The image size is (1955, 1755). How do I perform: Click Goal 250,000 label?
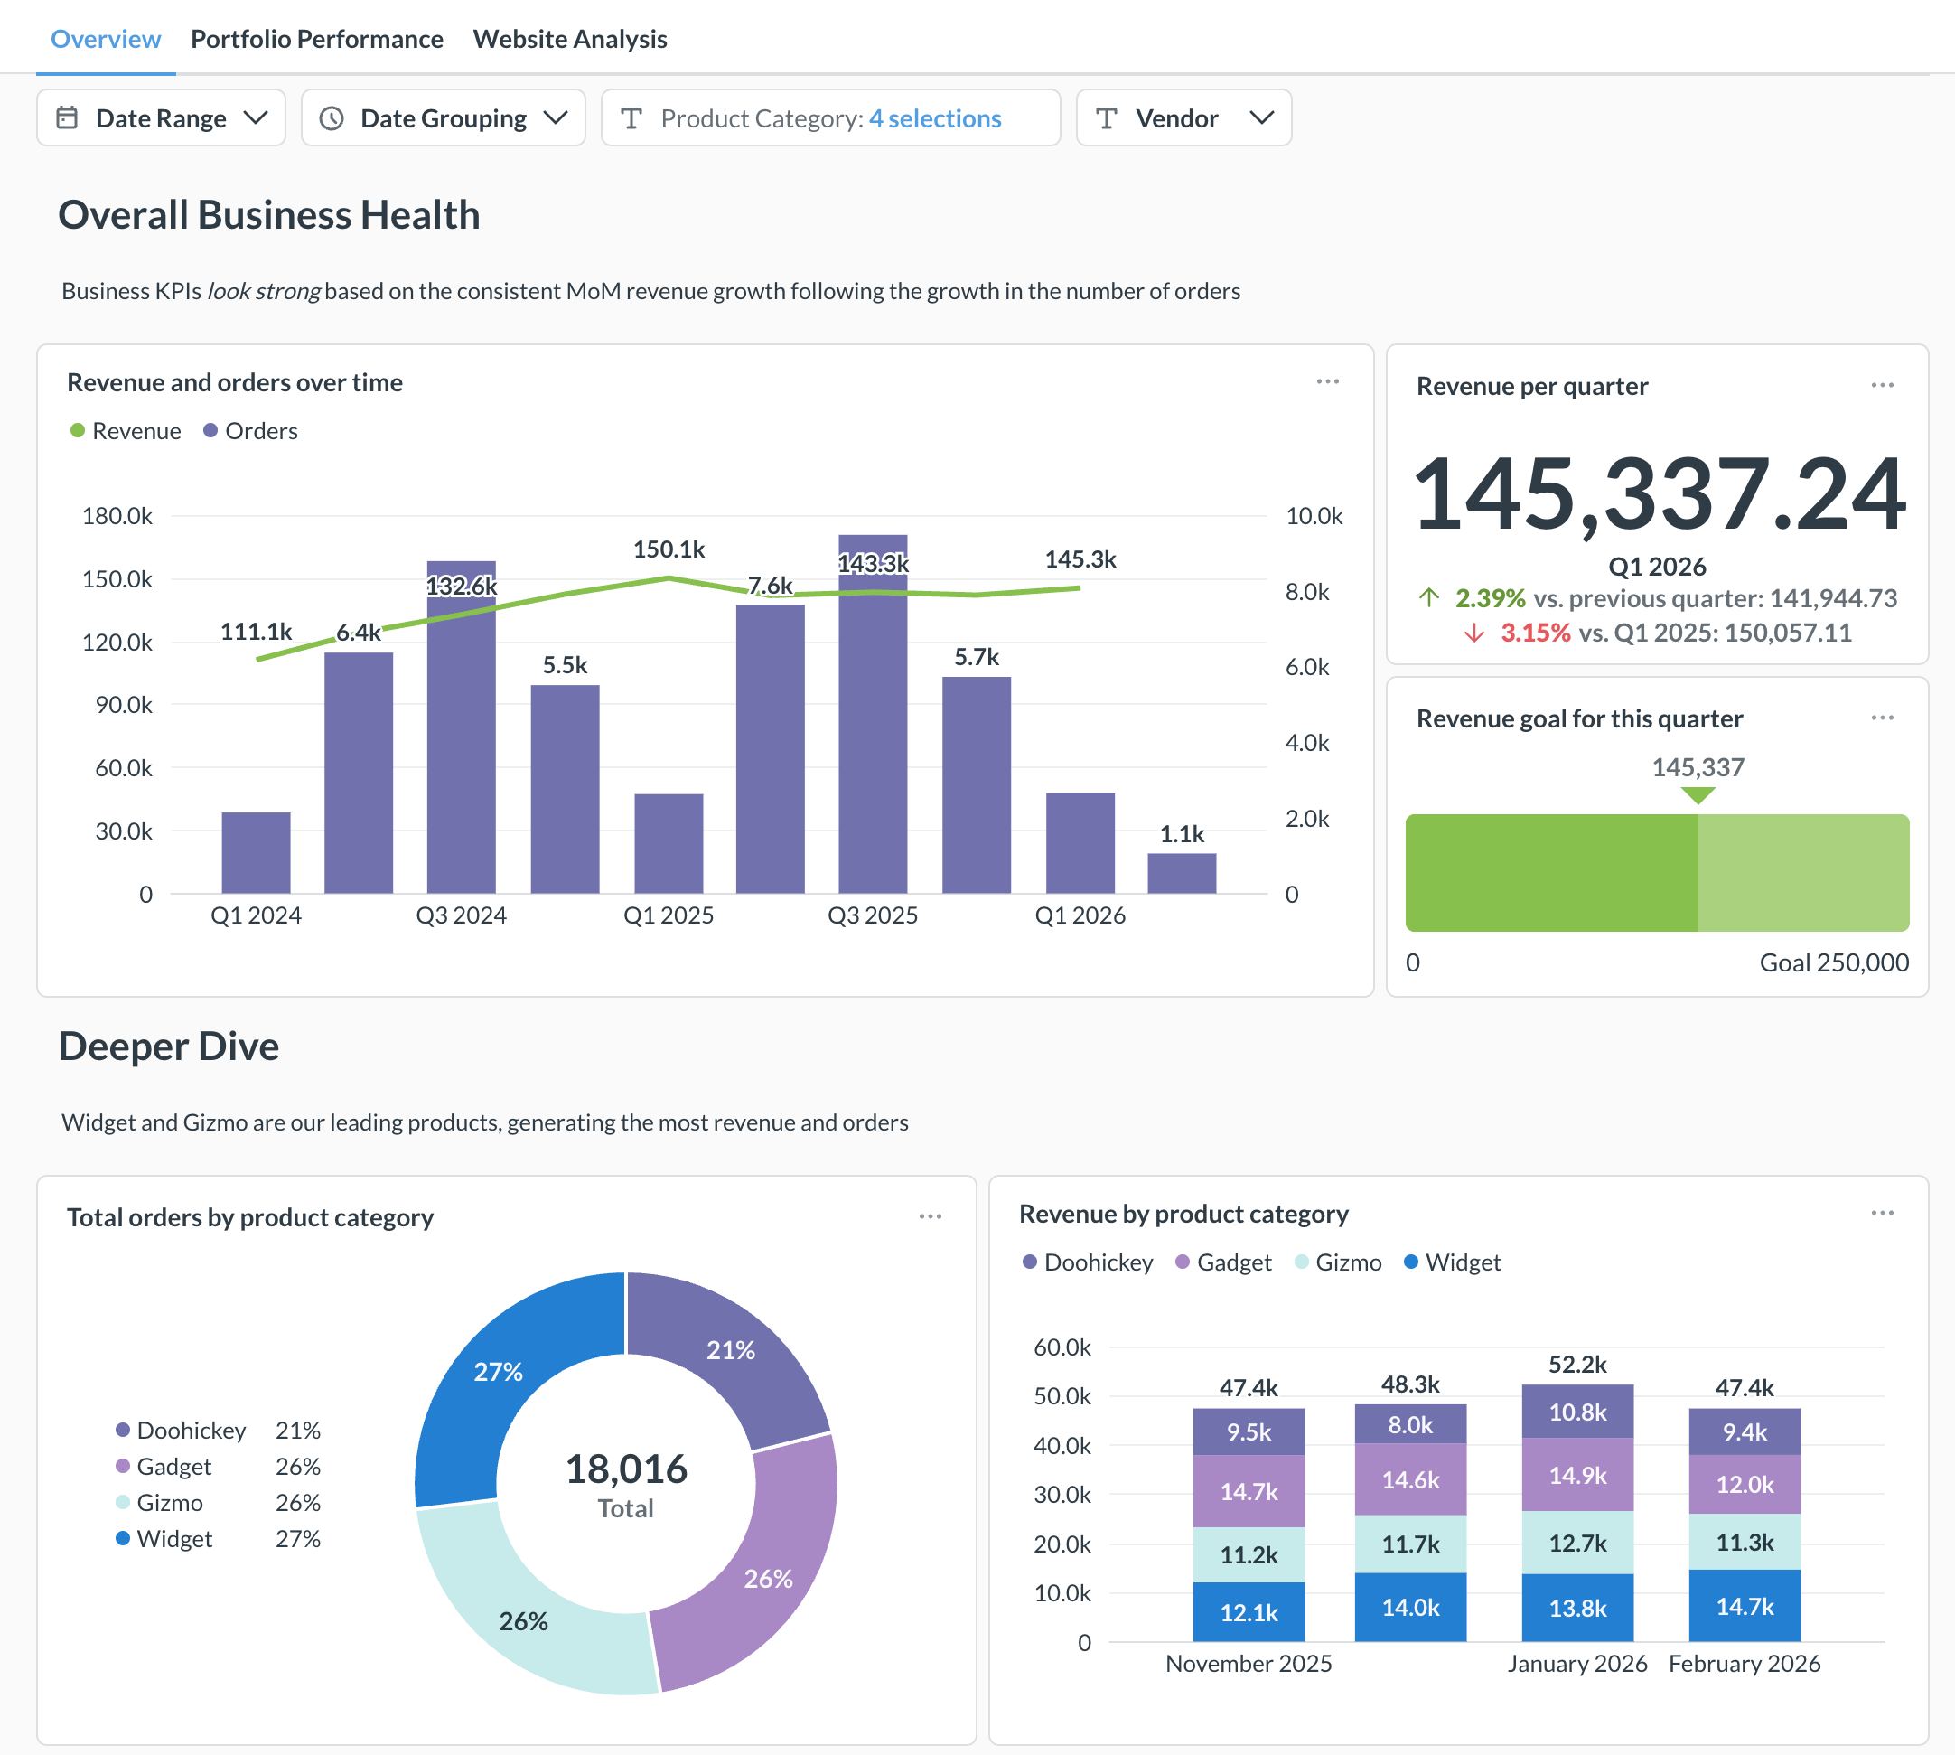1834,962
